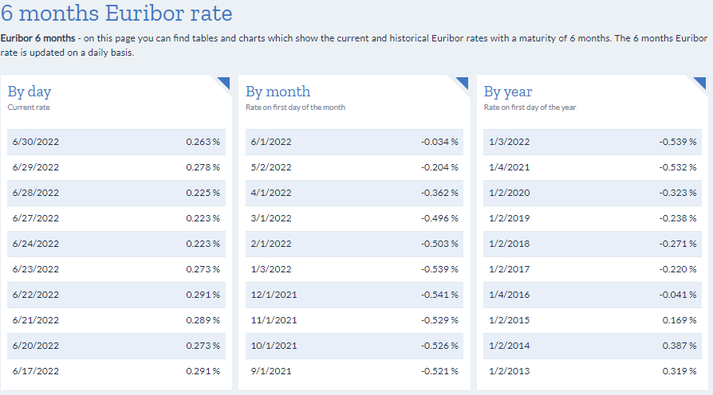Click the -0.529 % rate value
Screen dimensions: 713x395
point(439,320)
